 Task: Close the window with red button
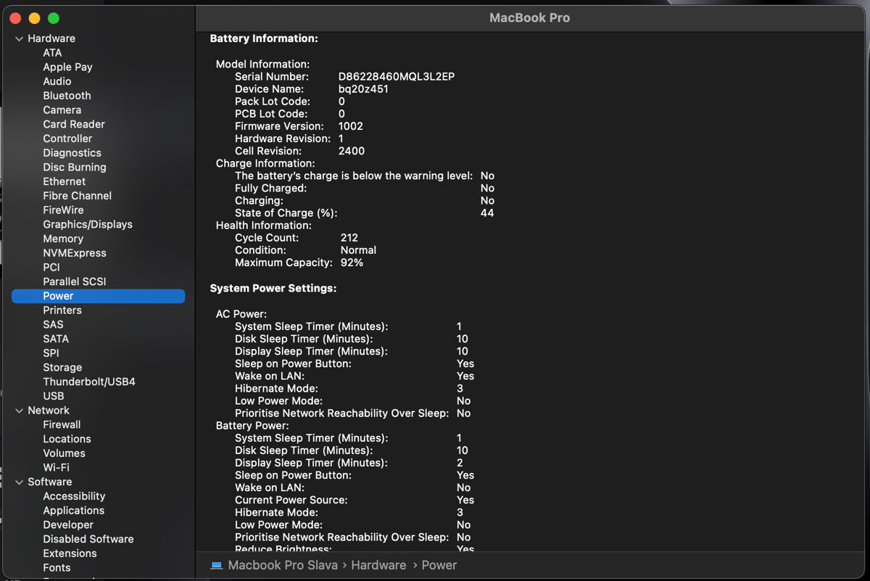[15, 18]
